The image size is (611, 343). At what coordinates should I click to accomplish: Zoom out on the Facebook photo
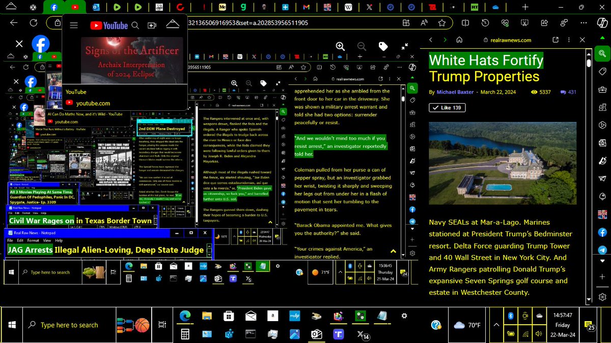[361, 46]
